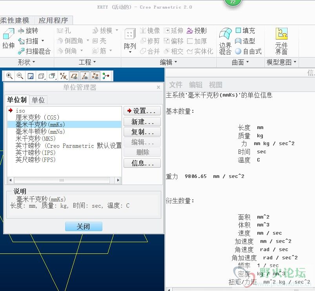Expand the 模型意图 group dropdown
This screenshot has width=315, height=291.
(281, 62)
